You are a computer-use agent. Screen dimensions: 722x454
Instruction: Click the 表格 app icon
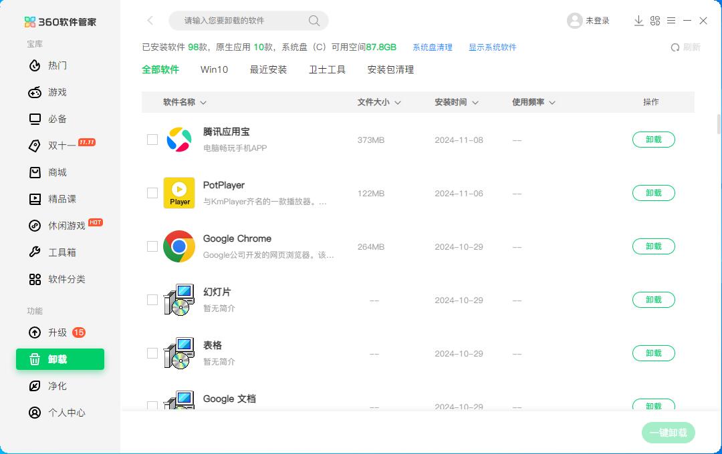(179, 353)
